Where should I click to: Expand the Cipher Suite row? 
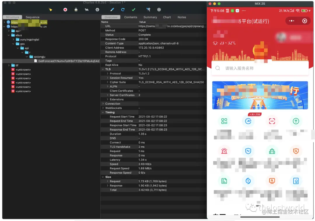click(107, 82)
